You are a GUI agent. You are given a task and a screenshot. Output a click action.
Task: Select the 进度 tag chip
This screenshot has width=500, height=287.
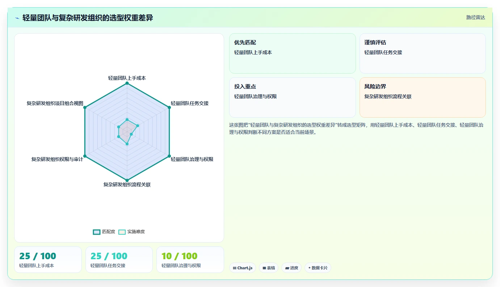(291, 268)
